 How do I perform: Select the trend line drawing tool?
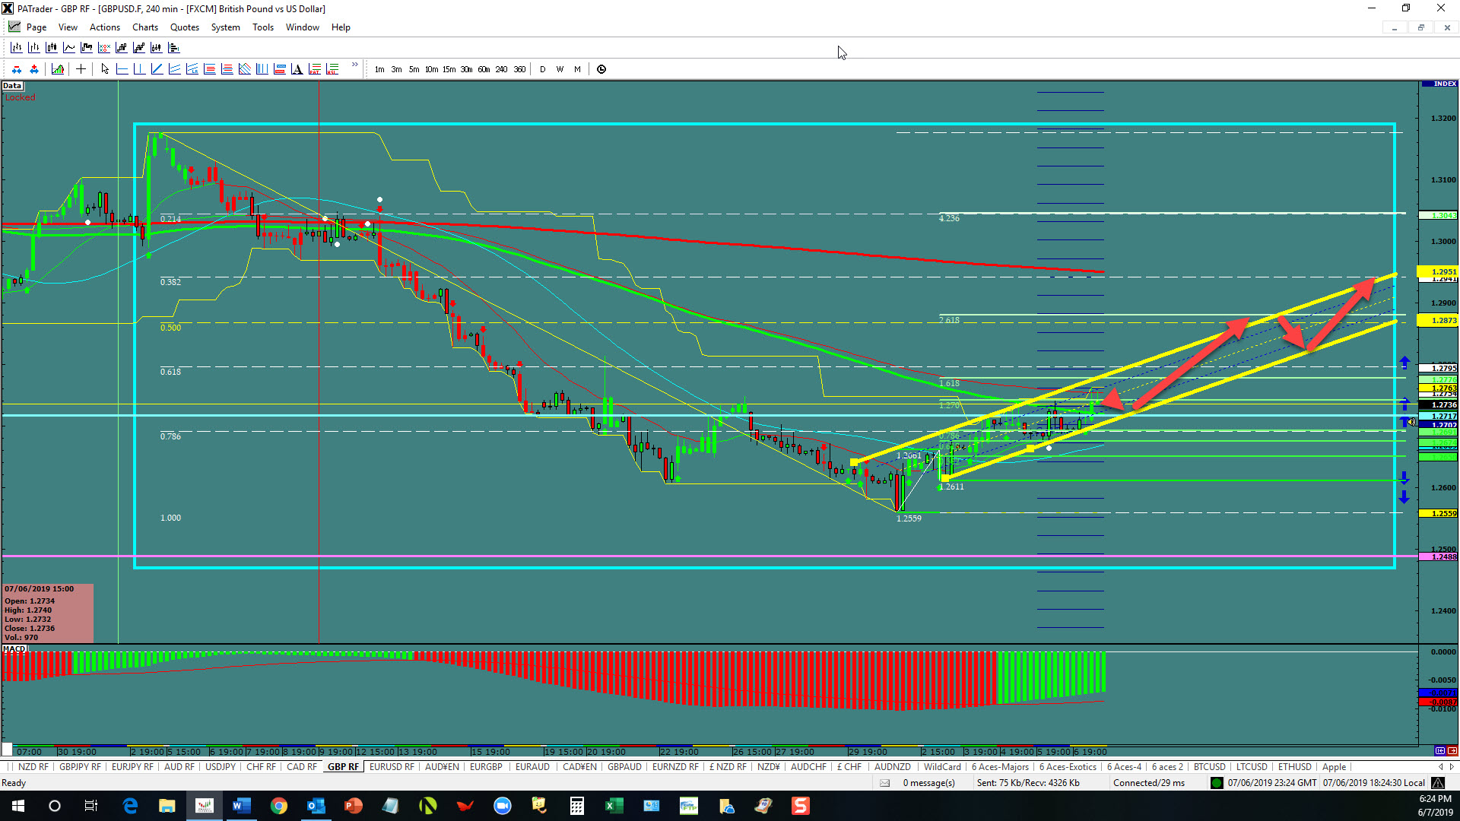[157, 69]
